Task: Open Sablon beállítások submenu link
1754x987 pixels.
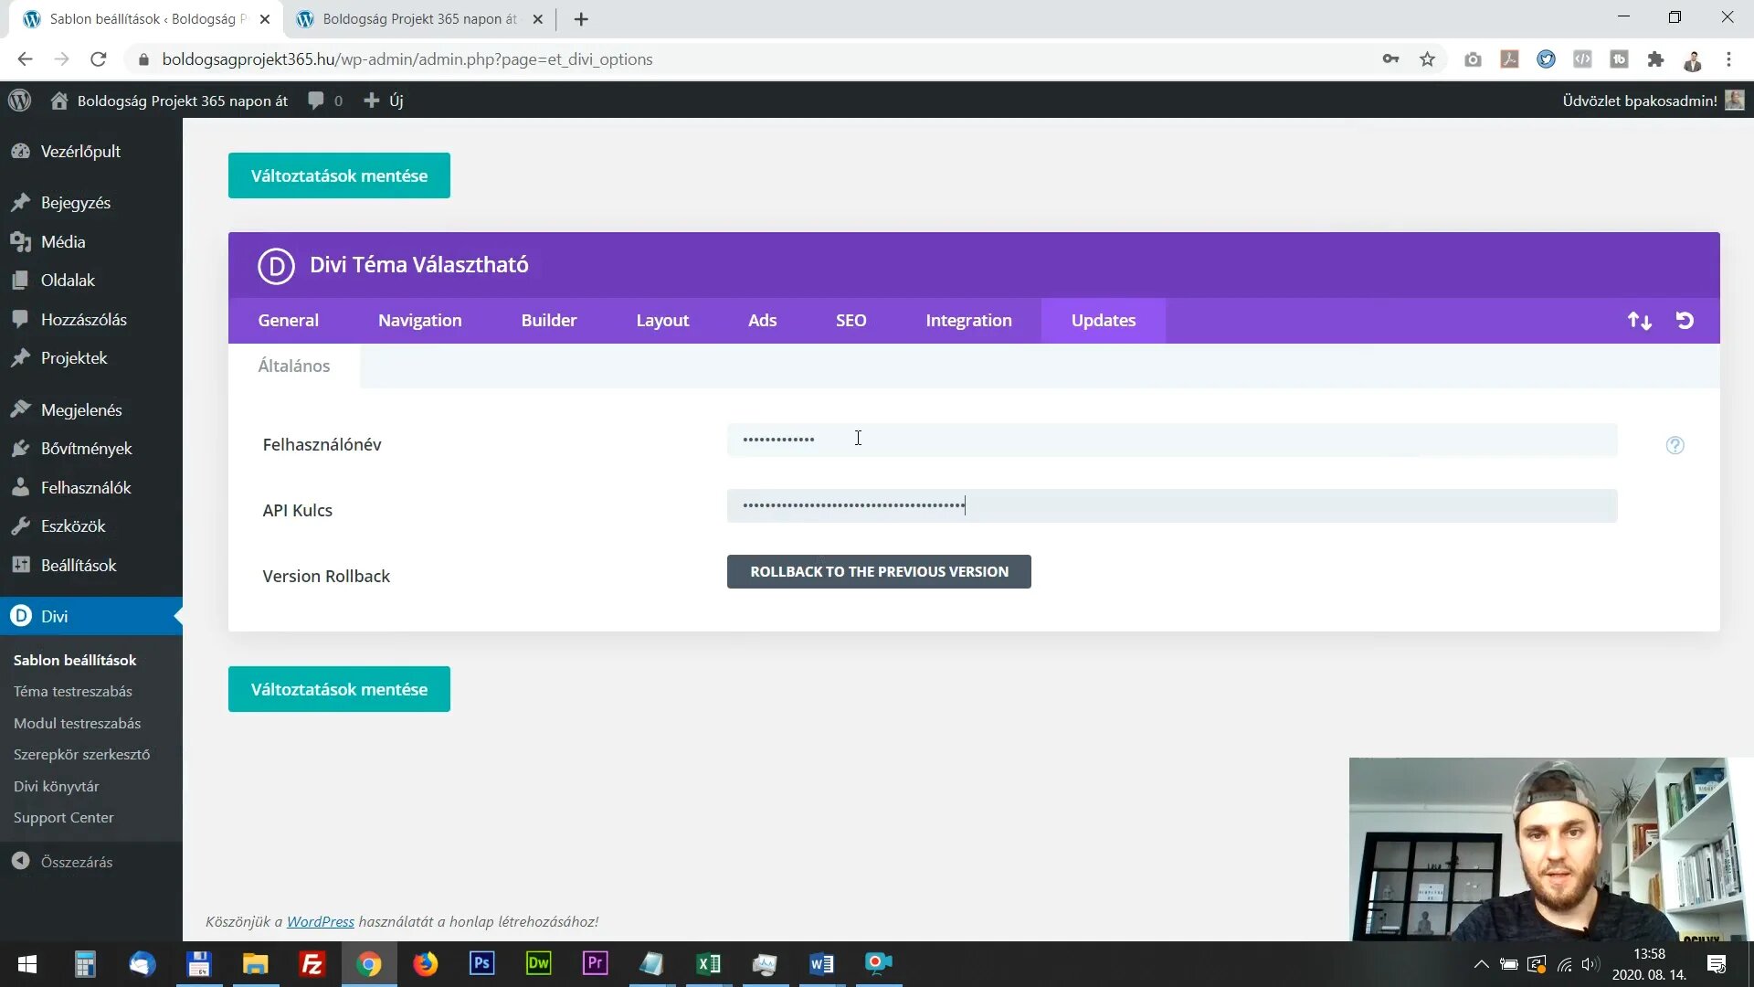Action: [x=75, y=661]
